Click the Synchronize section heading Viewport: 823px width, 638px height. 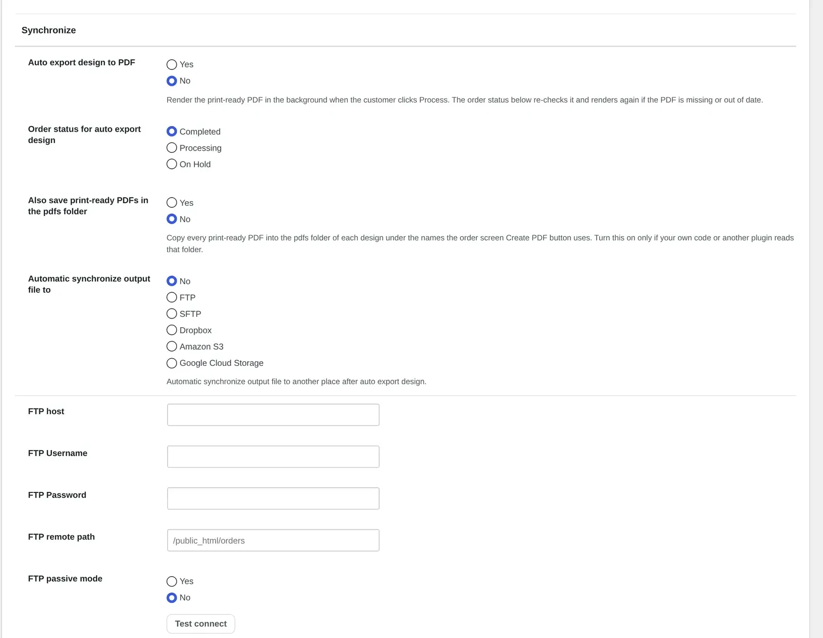tap(49, 30)
